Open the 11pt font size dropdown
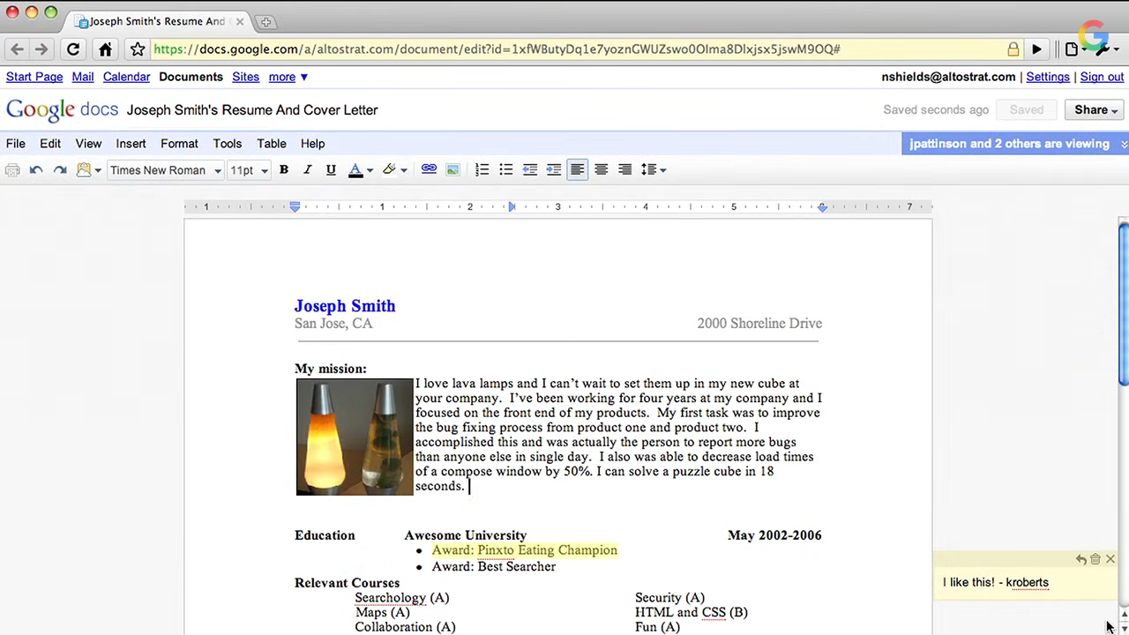Image resolution: width=1129 pixels, height=635 pixels. (248, 170)
